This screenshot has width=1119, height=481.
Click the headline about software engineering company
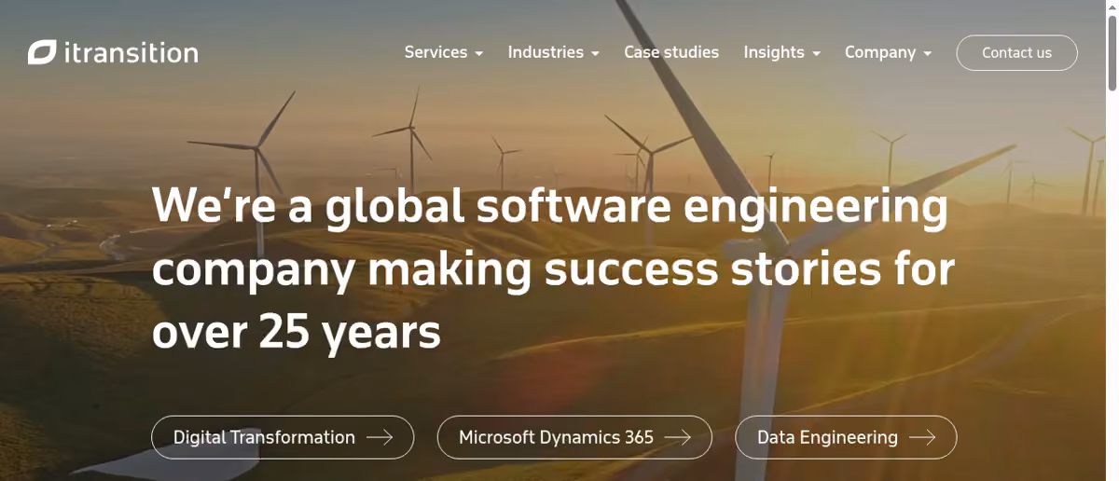554,269
